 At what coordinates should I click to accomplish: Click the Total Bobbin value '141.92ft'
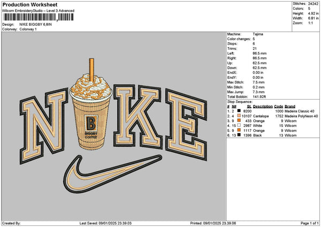[259, 97]
